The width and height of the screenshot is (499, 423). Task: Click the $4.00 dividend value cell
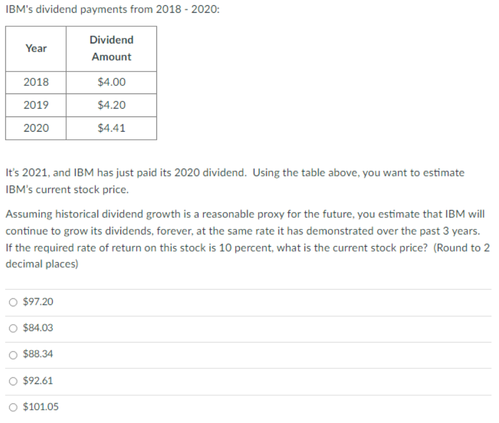tap(111, 82)
